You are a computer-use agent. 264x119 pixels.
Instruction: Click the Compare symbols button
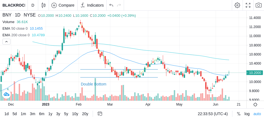[63, 5]
